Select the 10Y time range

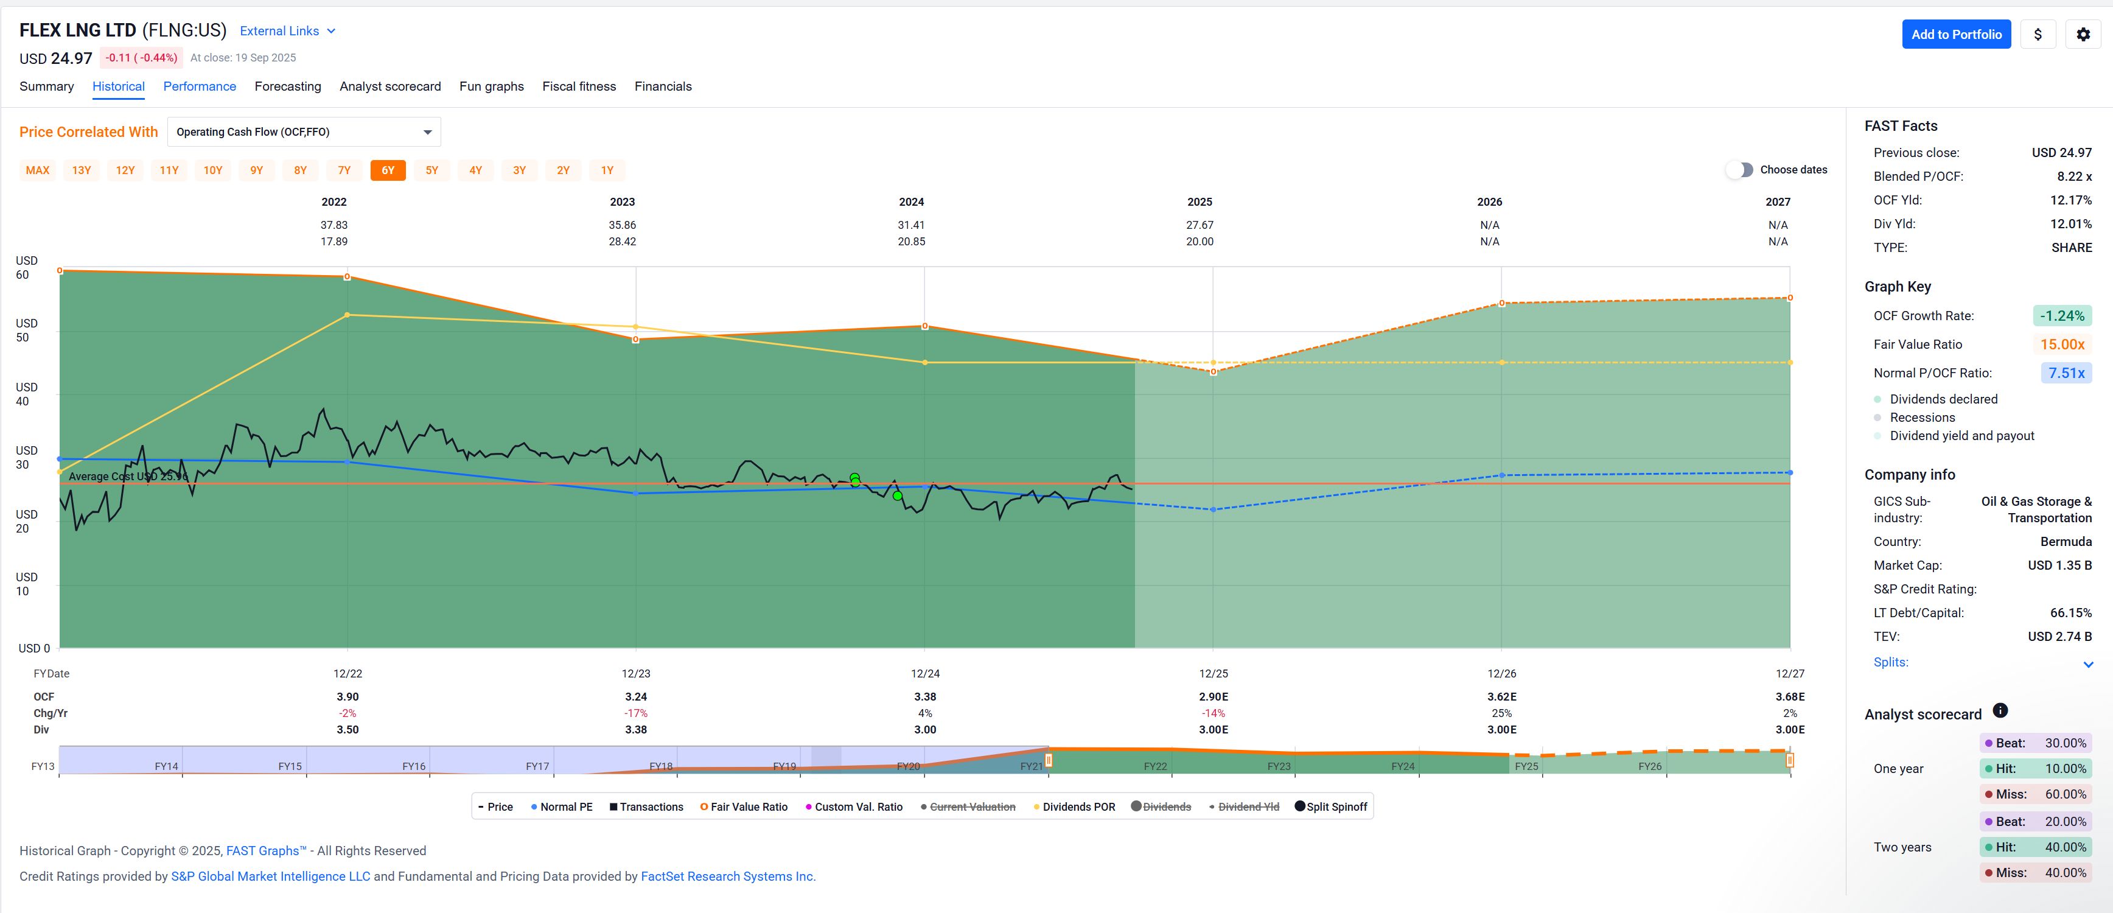point(212,170)
